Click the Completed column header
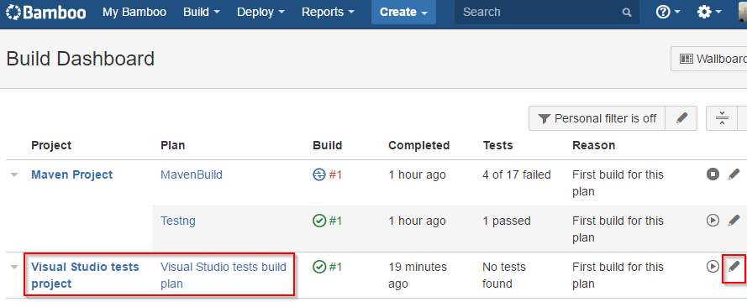The image size is (747, 307). click(x=418, y=145)
